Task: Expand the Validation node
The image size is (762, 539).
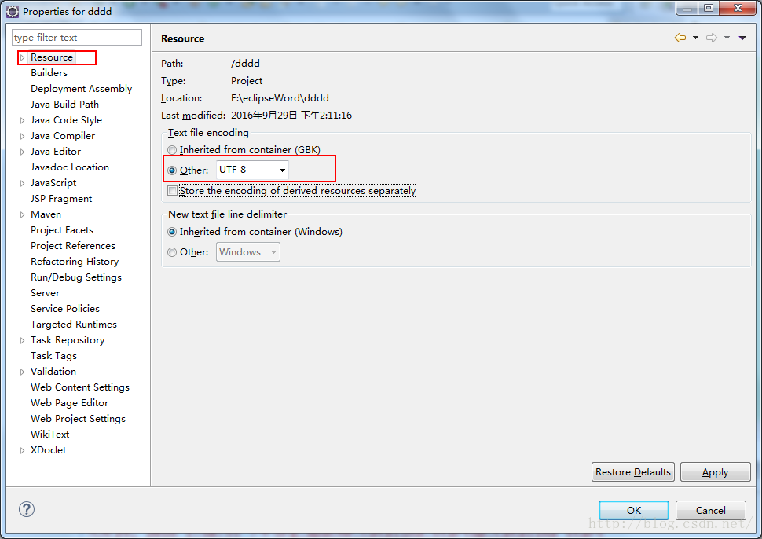Action: (x=22, y=372)
